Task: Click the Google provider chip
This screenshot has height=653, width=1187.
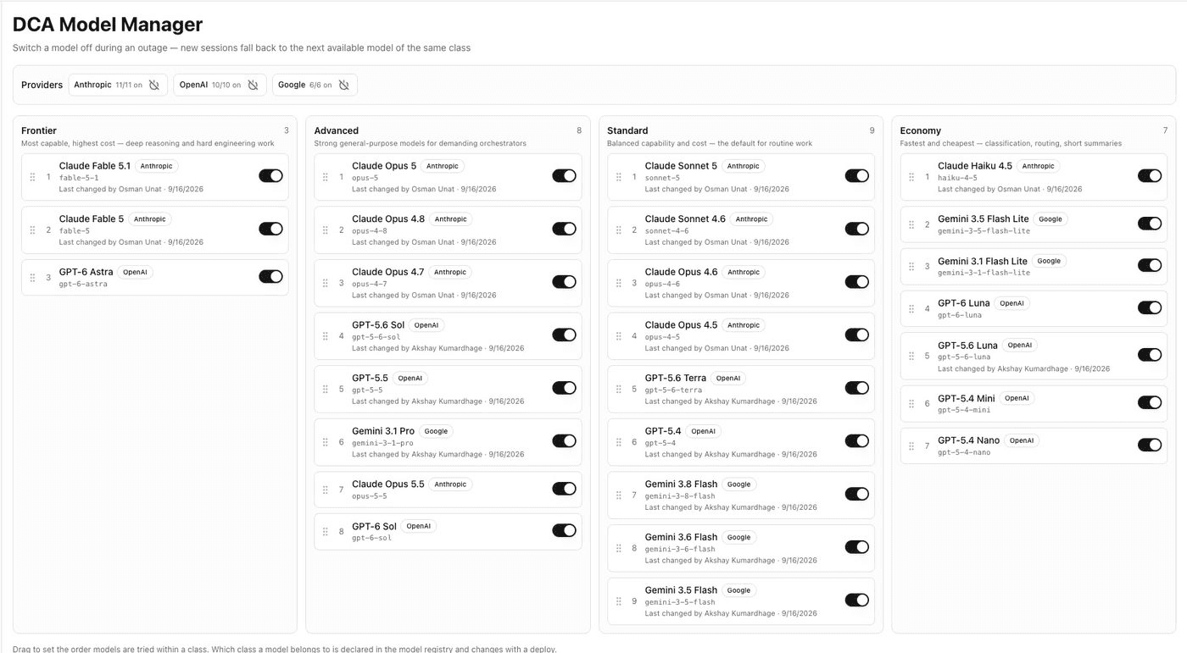Action: pyautogui.click(x=315, y=85)
